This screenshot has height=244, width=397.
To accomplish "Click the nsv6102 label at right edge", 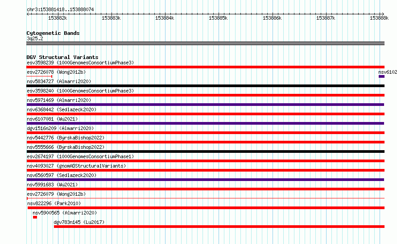I will [x=388, y=72].
